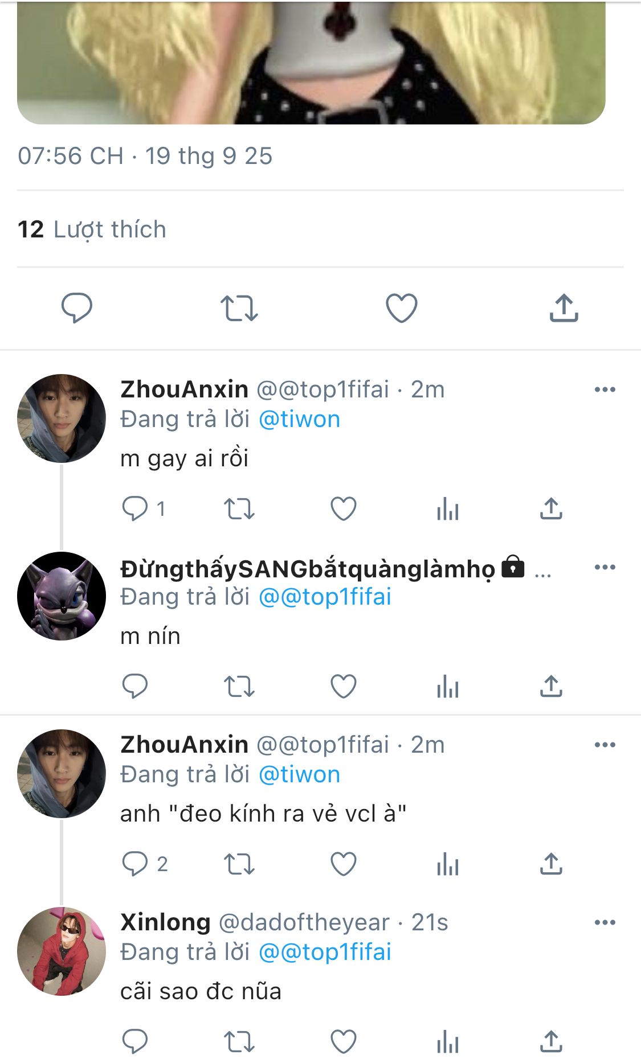Screen dimensions: 641x1059
Task: Share the main tweet
Action: click(x=564, y=308)
